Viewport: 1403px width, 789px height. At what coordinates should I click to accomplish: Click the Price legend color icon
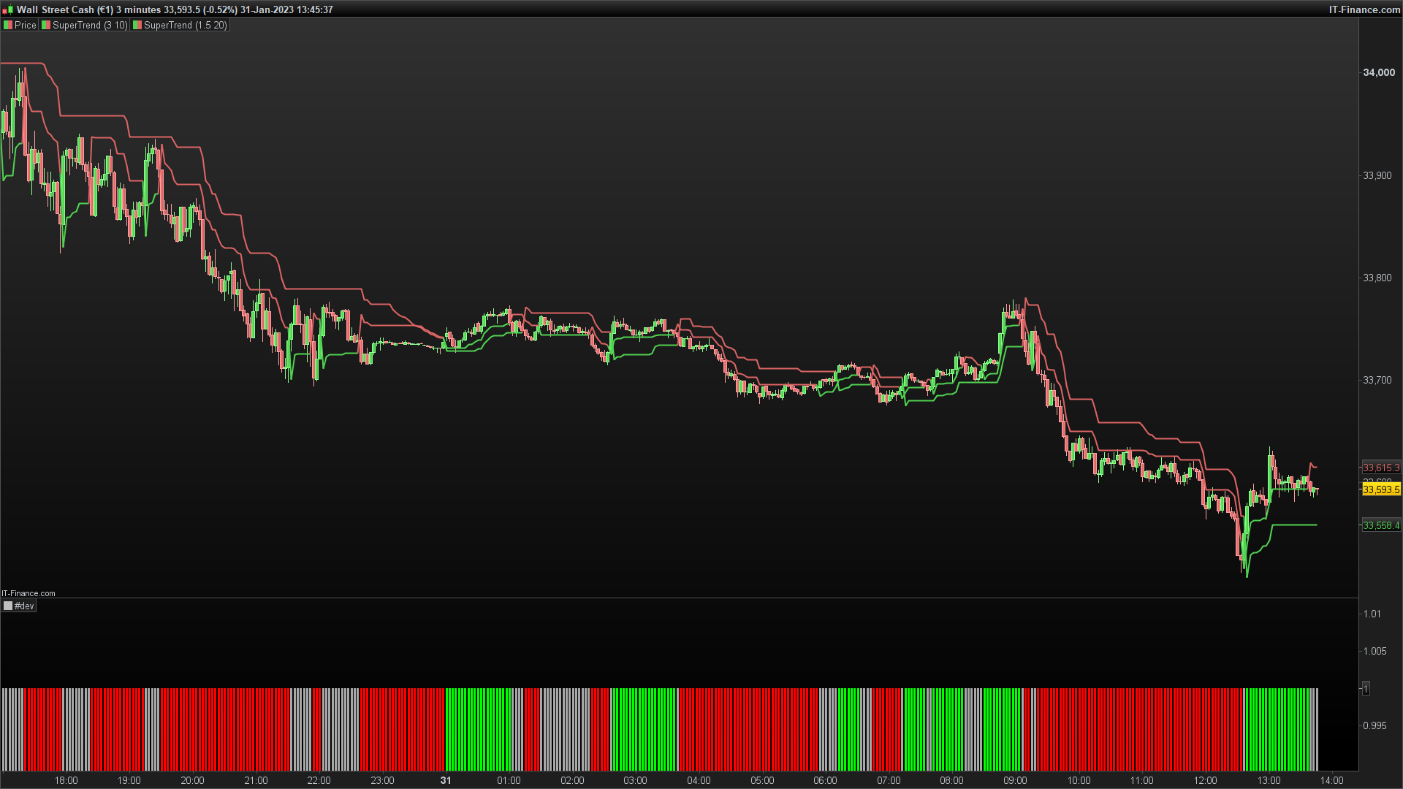8,25
